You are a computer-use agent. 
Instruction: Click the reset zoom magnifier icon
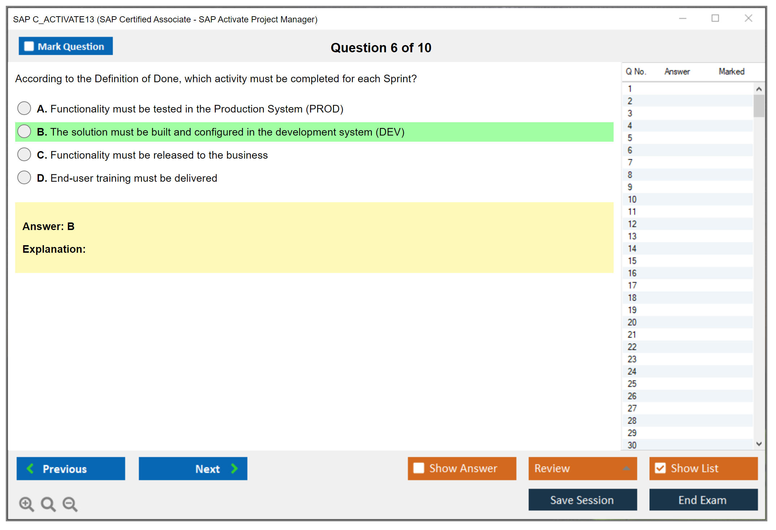(48, 504)
